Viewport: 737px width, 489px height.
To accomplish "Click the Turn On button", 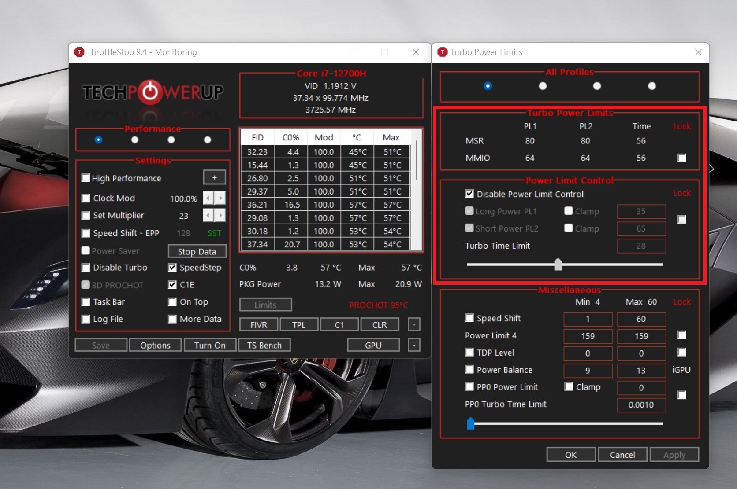I will pyautogui.click(x=210, y=345).
